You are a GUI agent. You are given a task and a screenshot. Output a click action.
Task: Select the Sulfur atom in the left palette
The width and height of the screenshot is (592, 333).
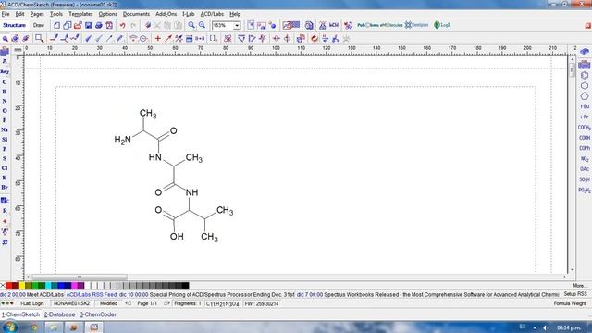tap(5, 158)
